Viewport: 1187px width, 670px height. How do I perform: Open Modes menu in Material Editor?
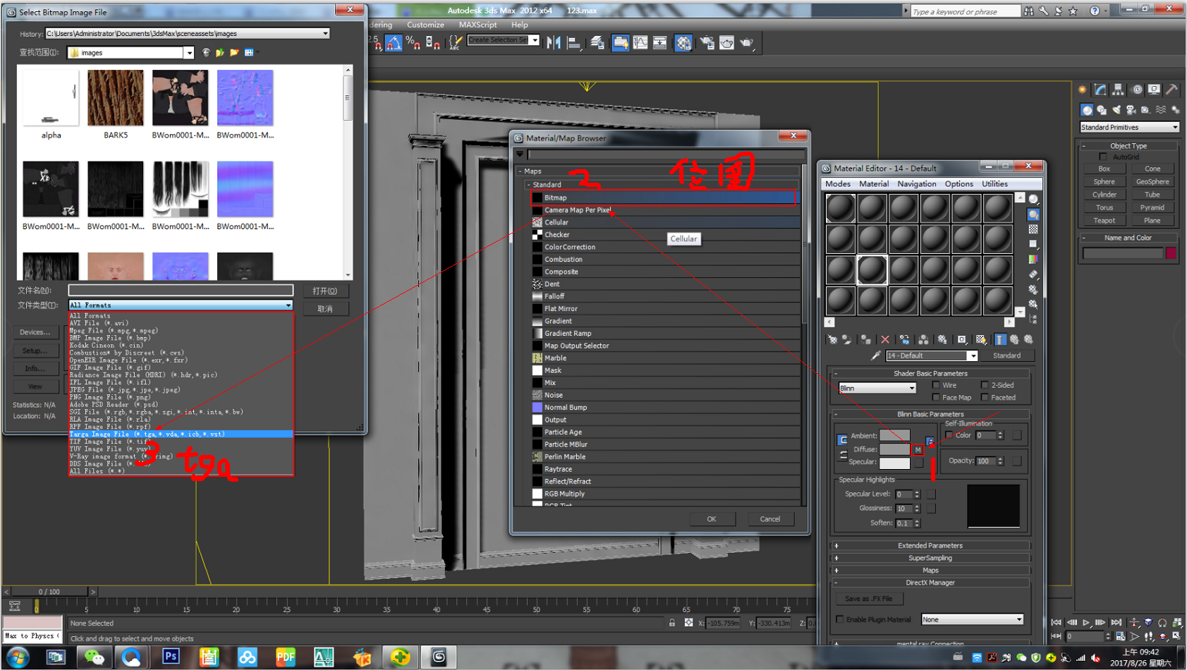pos(837,184)
